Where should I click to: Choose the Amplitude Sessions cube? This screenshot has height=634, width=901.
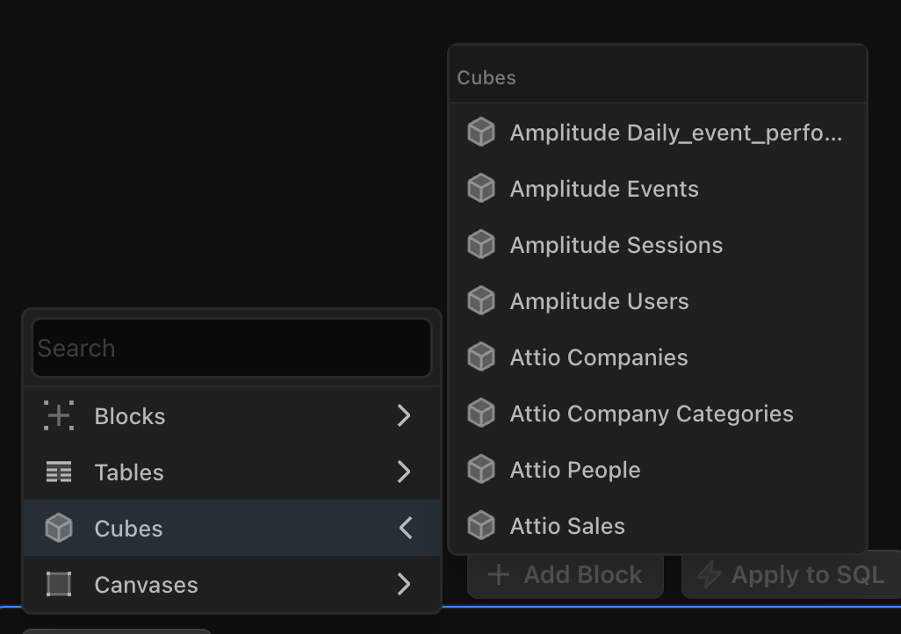tap(658, 245)
